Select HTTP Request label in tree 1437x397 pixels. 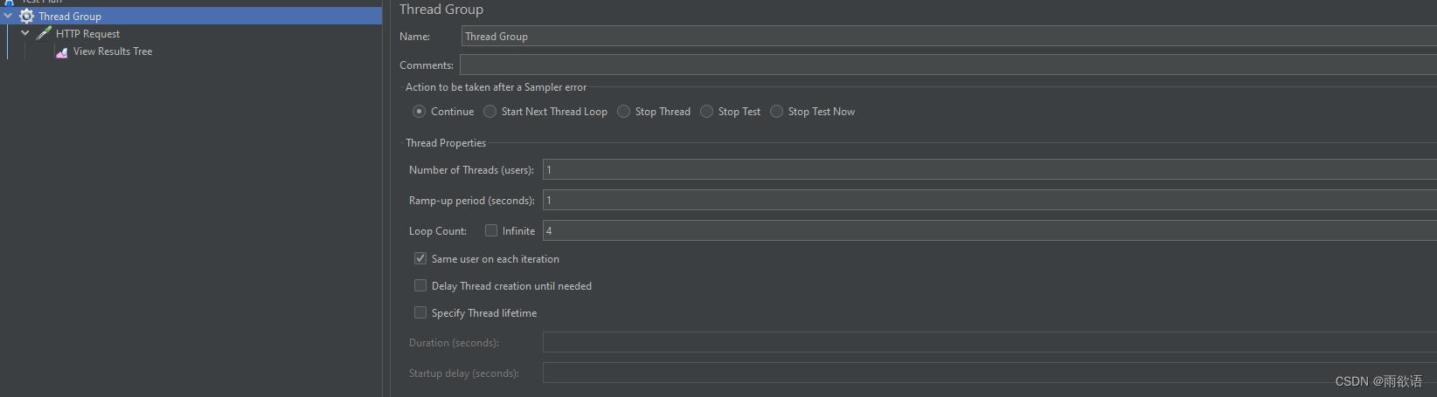88,34
